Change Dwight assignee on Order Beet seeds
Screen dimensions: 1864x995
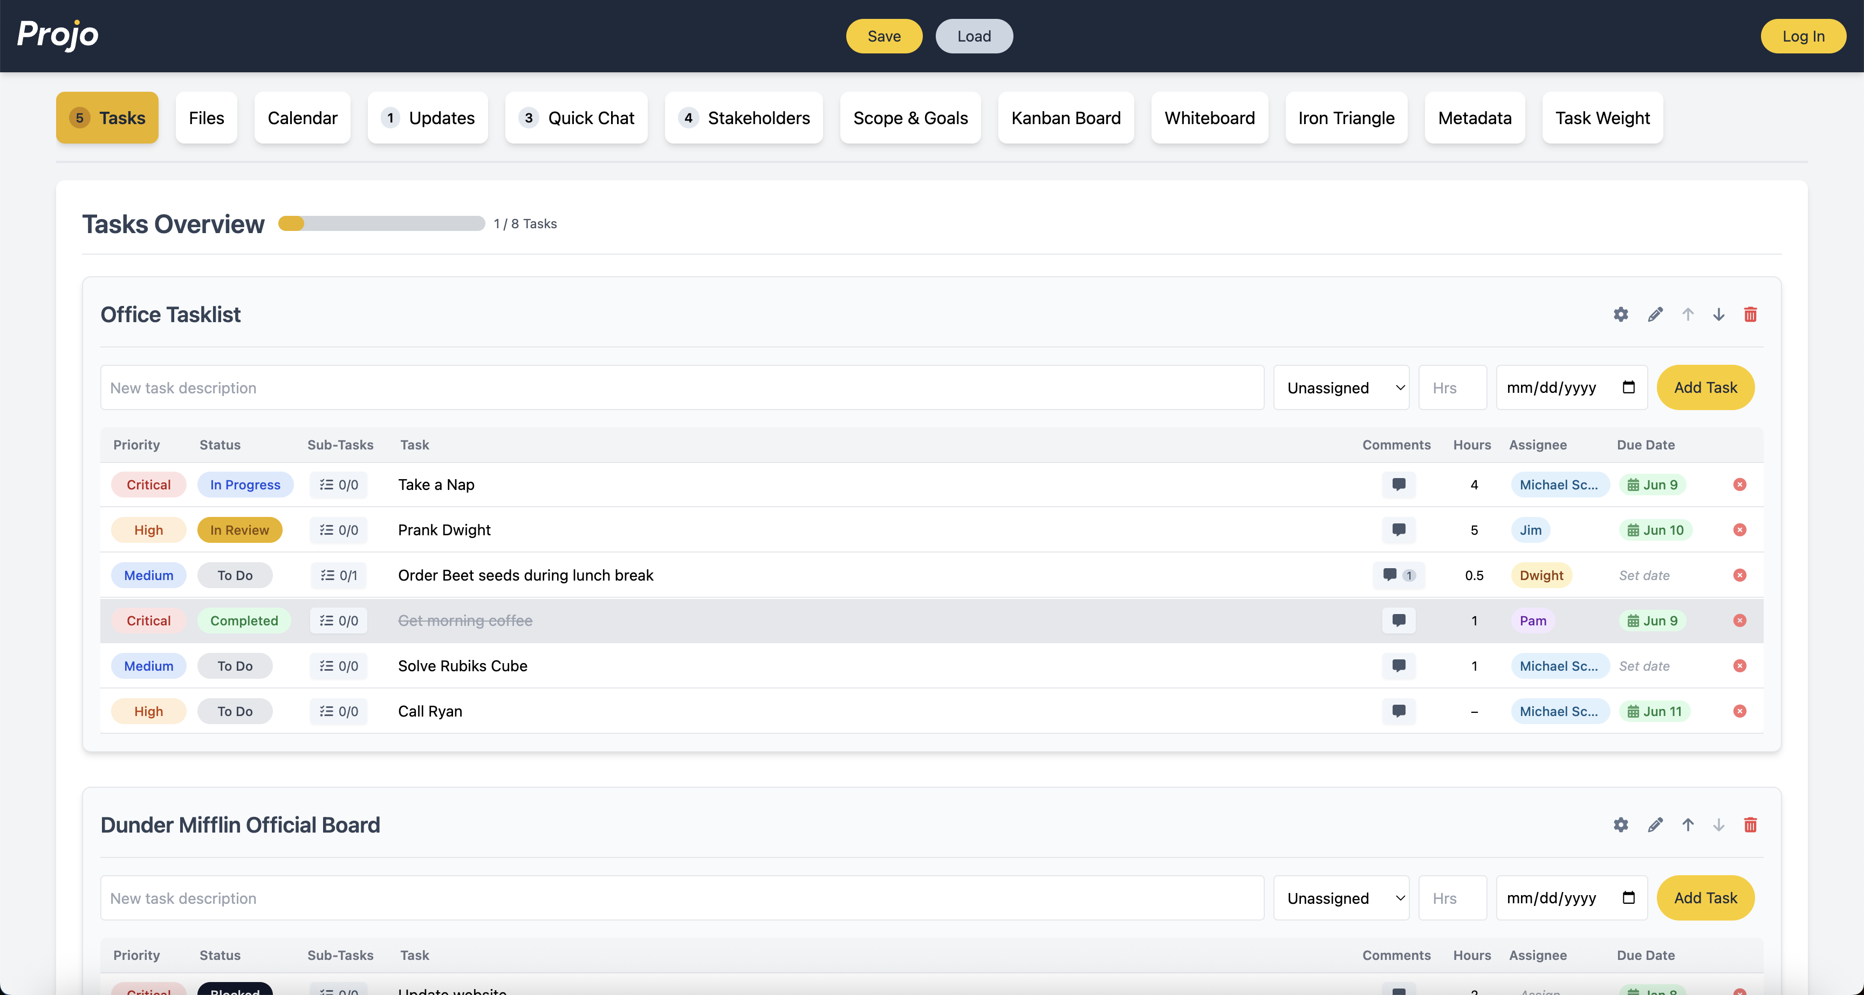pos(1541,575)
